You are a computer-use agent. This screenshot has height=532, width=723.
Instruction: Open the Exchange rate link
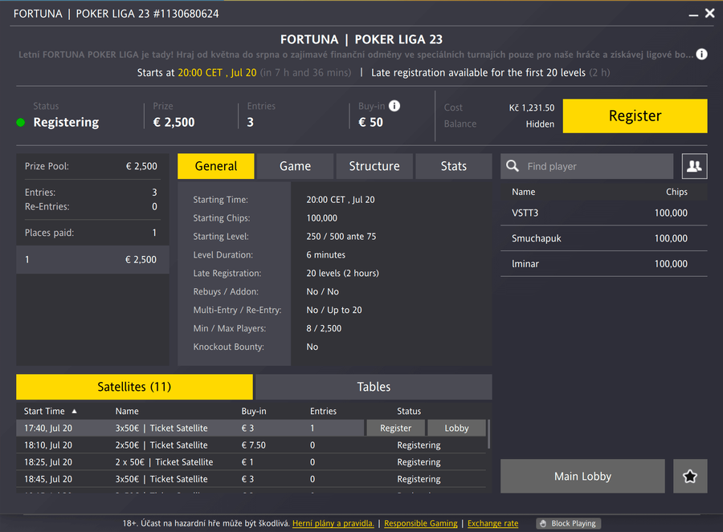[x=493, y=524]
